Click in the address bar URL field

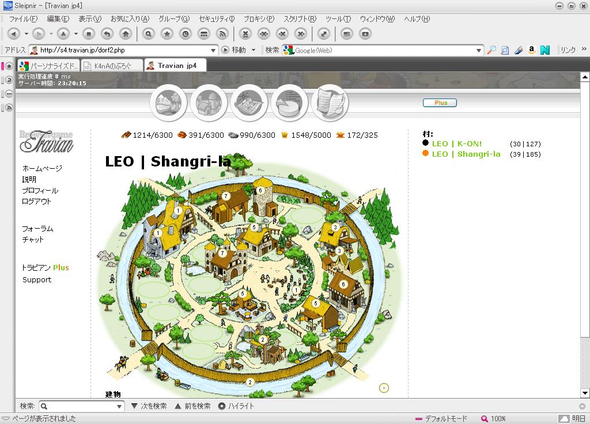coord(124,50)
